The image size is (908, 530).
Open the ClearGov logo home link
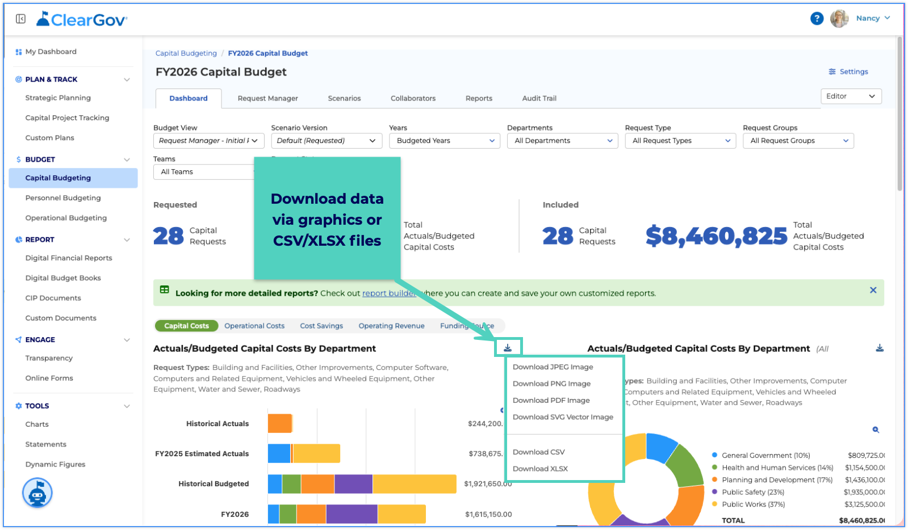tap(82, 19)
